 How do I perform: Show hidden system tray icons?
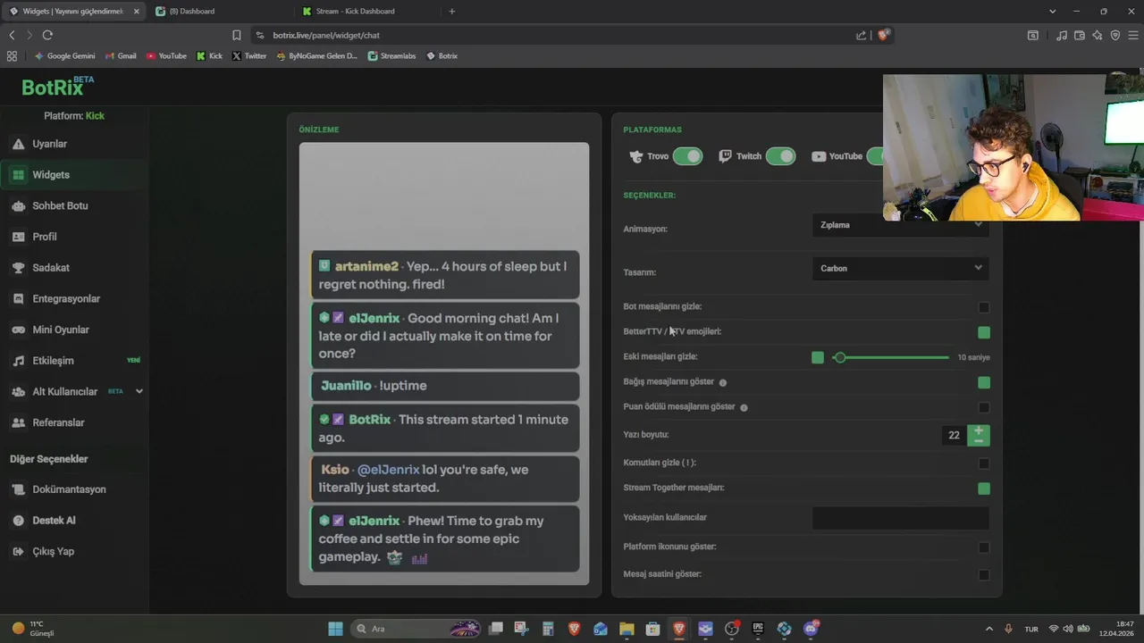[x=988, y=629]
